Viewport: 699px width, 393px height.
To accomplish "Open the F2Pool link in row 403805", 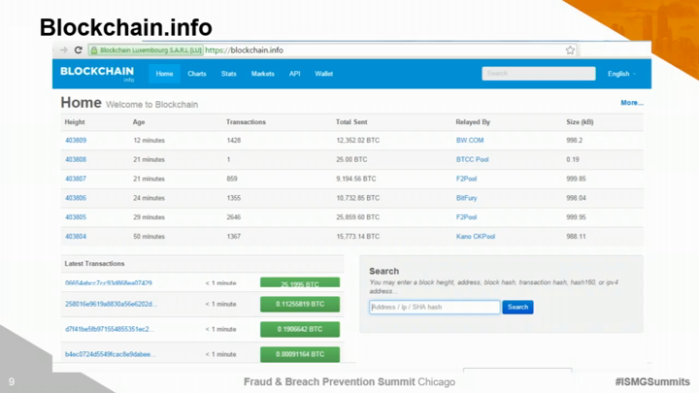I will [x=466, y=217].
